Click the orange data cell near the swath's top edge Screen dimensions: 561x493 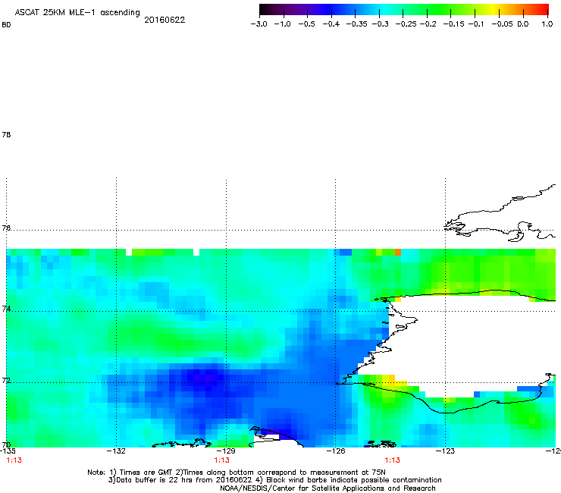click(x=398, y=252)
